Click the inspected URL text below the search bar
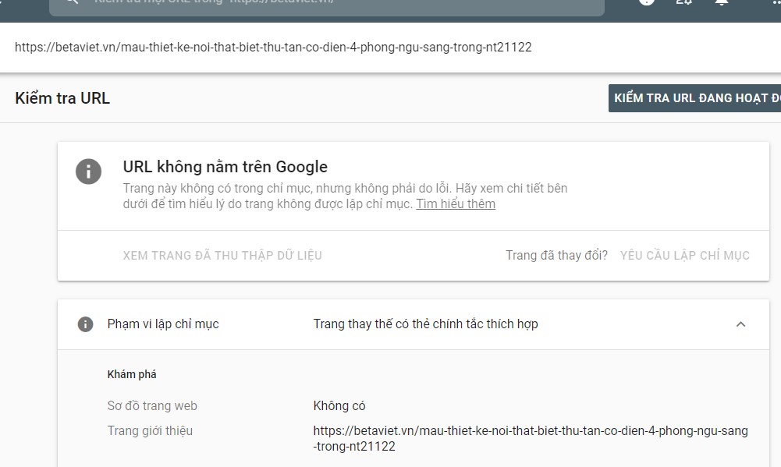This screenshot has width=781, height=467. coord(273,48)
